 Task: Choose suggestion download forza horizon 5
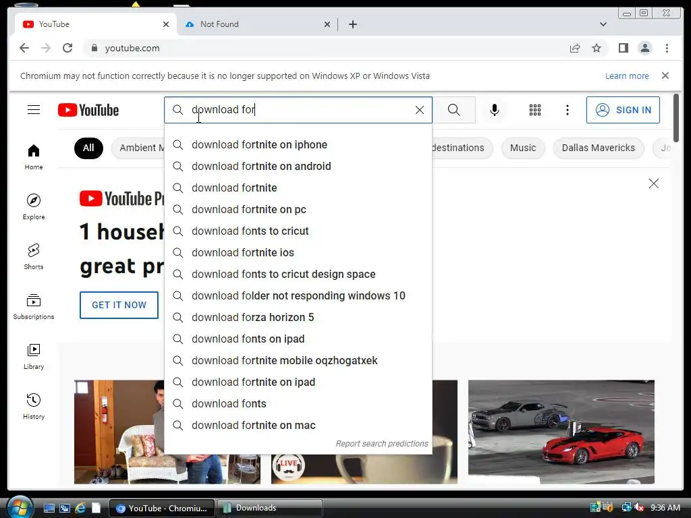coord(298,317)
